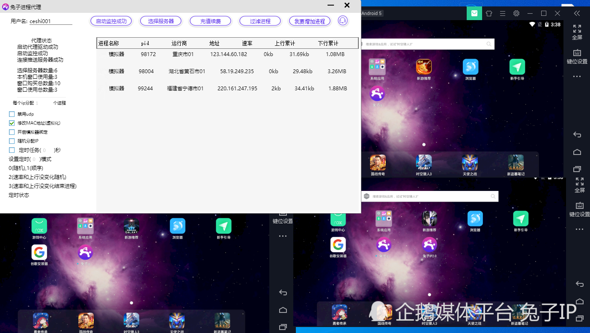
Task: Enable 开启模拟器绑定 checkbox
Action: 12,132
